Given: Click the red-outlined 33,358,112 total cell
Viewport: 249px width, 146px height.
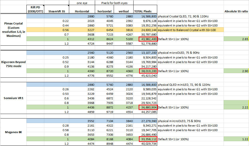Looking at the screenshot, I should [148, 139].
